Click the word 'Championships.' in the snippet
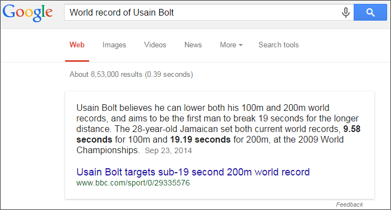This screenshot has width=391, height=210. pyautogui.click(x=108, y=150)
